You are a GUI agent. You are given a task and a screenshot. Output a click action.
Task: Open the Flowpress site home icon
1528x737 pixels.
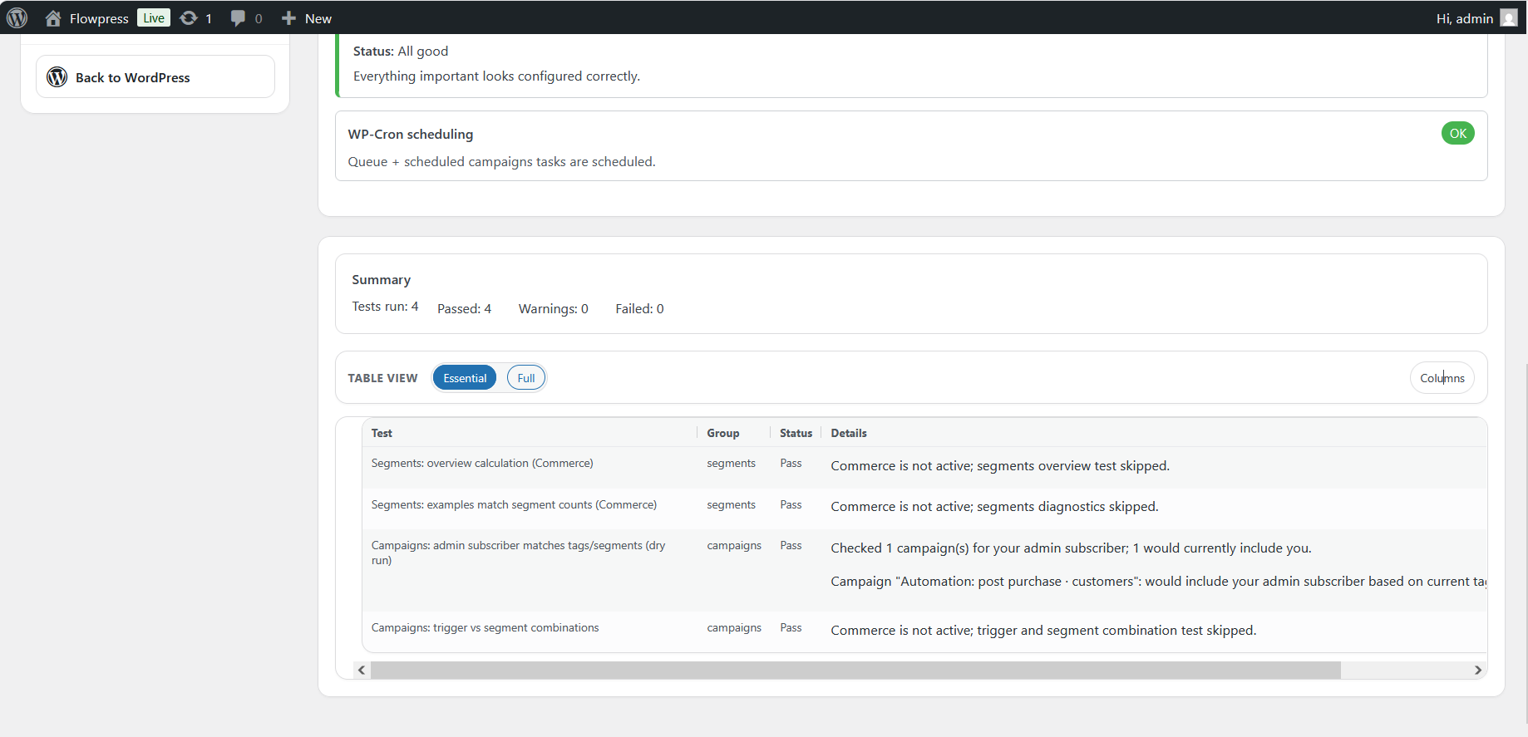click(53, 17)
